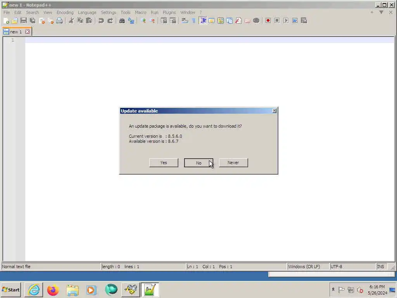The image size is (397, 298).
Task: Click Never in Update available dialog
Action: coord(233,163)
